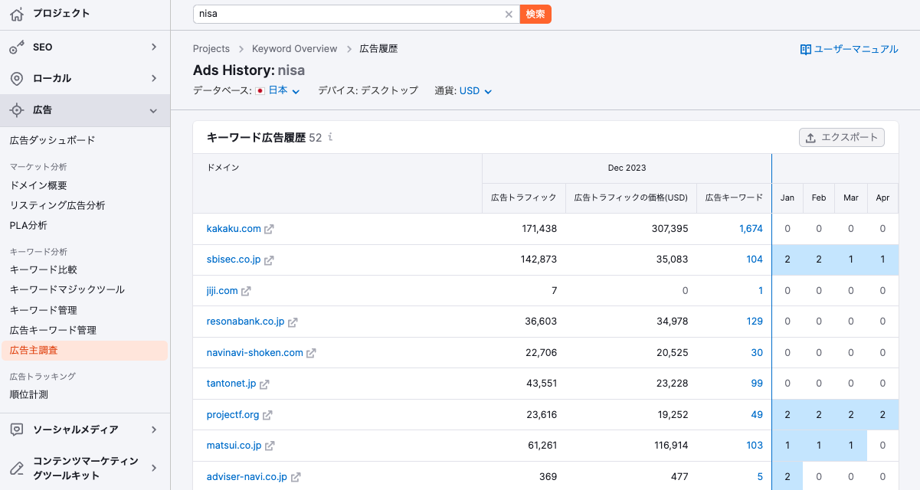
Task: Open external link icon for projectf.org
Action: [x=267, y=415]
